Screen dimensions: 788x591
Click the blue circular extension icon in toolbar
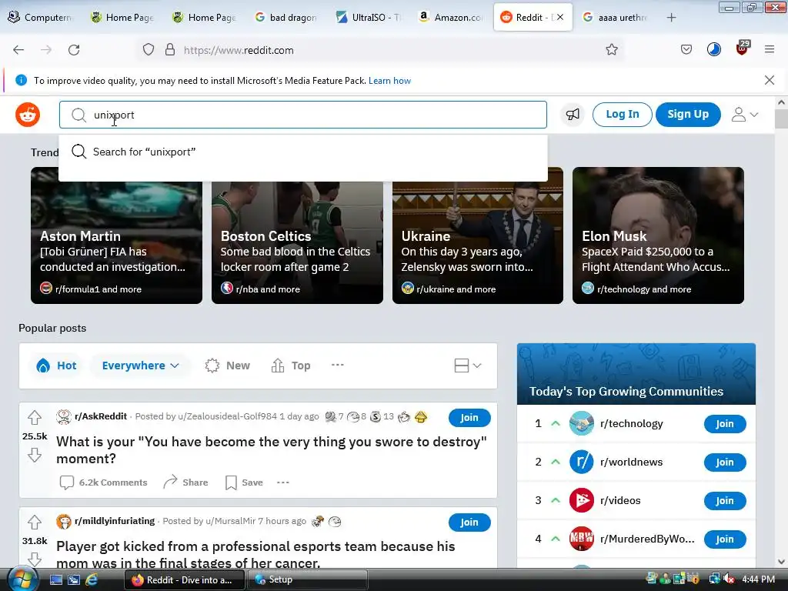click(x=713, y=49)
